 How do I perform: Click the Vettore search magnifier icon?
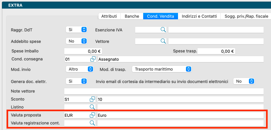point(163,41)
